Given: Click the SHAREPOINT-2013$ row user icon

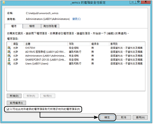Looking at the screenshot, I should (x=9, y=60).
